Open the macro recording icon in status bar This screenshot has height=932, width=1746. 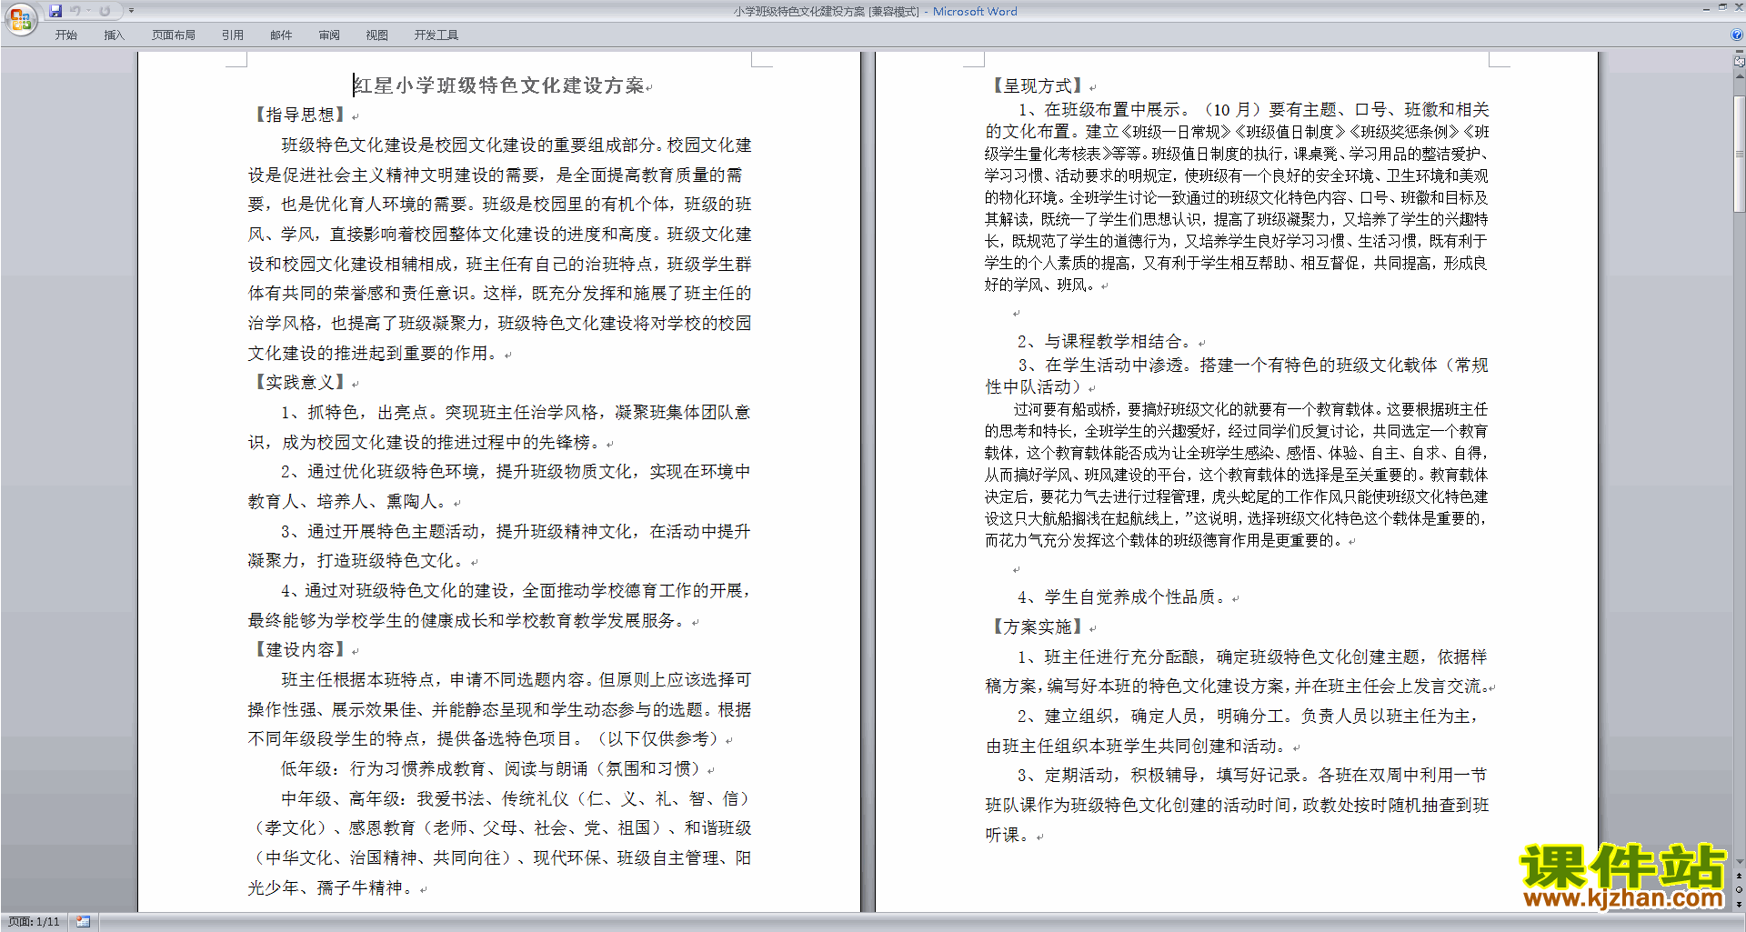click(x=84, y=922)
